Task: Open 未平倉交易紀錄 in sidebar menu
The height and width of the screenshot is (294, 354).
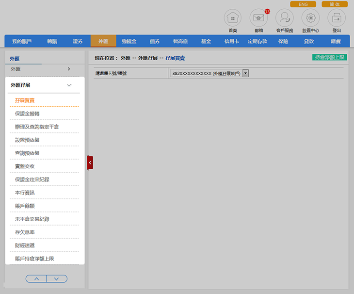Action: pos(32,219)
